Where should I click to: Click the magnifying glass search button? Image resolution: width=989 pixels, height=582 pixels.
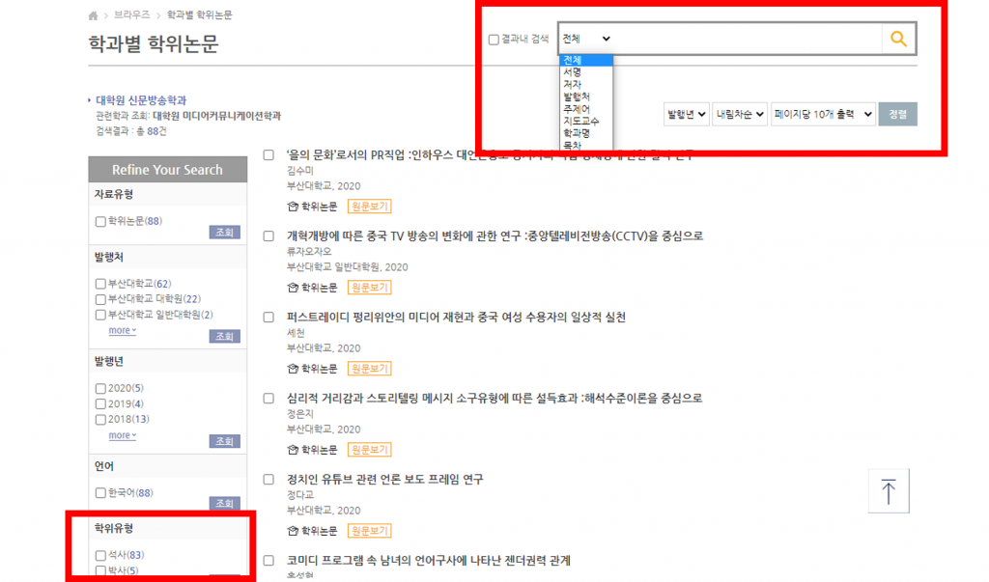coord(898,39)
